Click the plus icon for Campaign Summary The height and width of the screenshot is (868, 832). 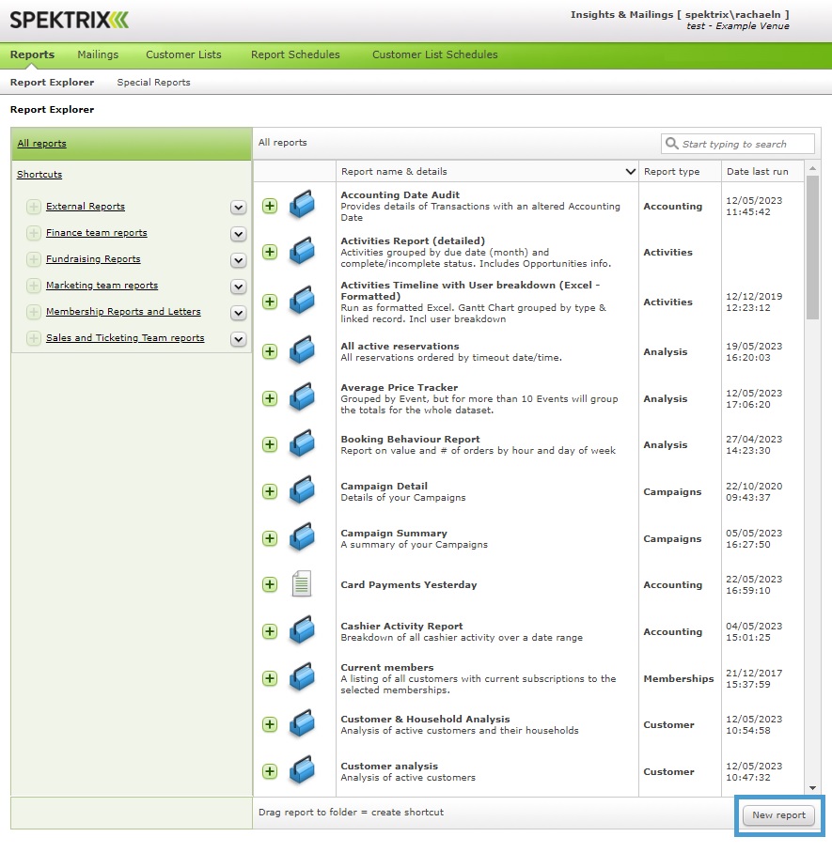[270, 538]
